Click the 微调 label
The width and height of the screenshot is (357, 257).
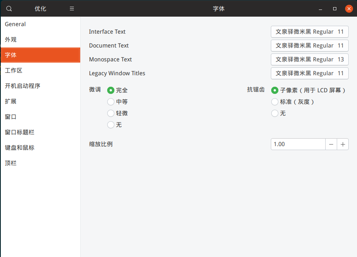[x=95, y=89]
